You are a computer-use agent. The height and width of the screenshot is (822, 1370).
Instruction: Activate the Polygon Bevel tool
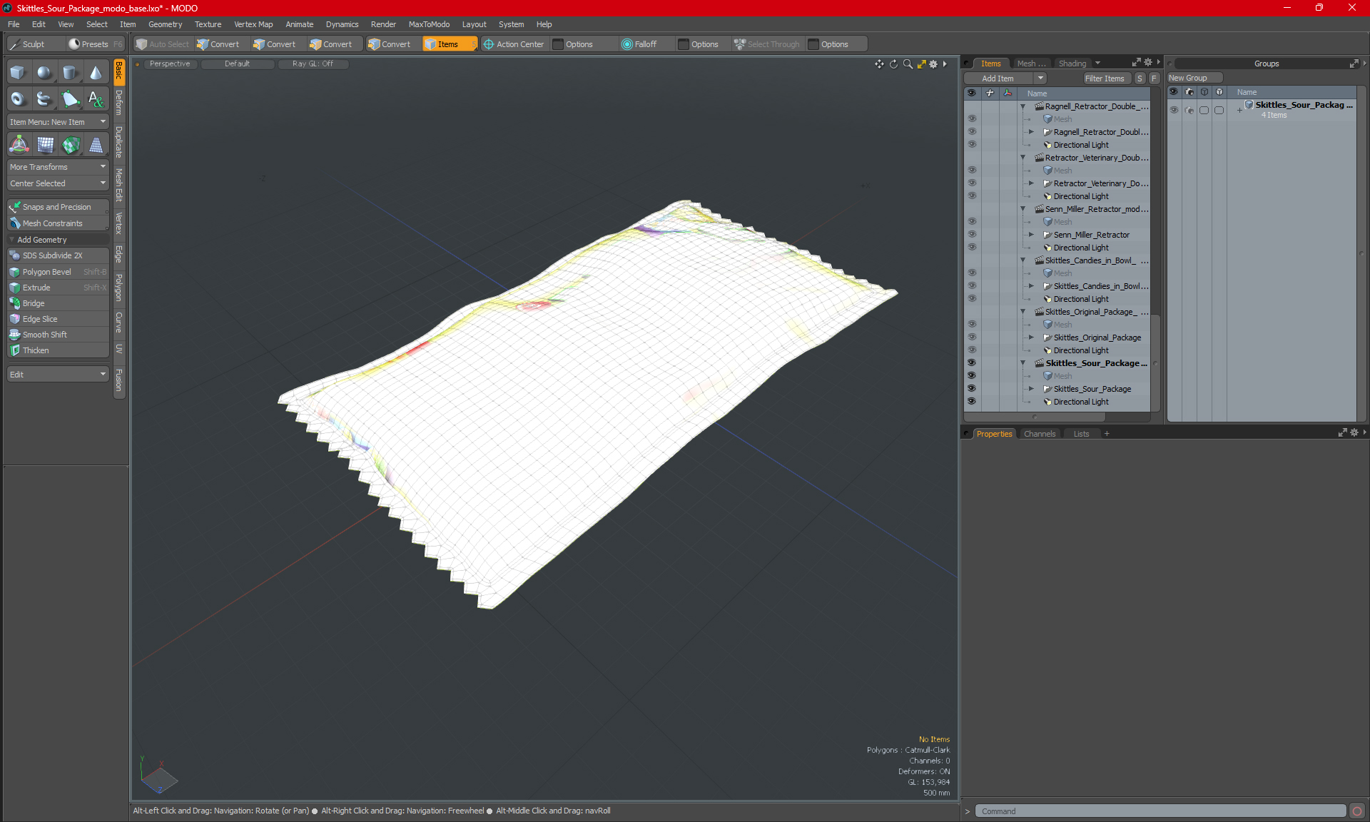[x=58, y=272]
